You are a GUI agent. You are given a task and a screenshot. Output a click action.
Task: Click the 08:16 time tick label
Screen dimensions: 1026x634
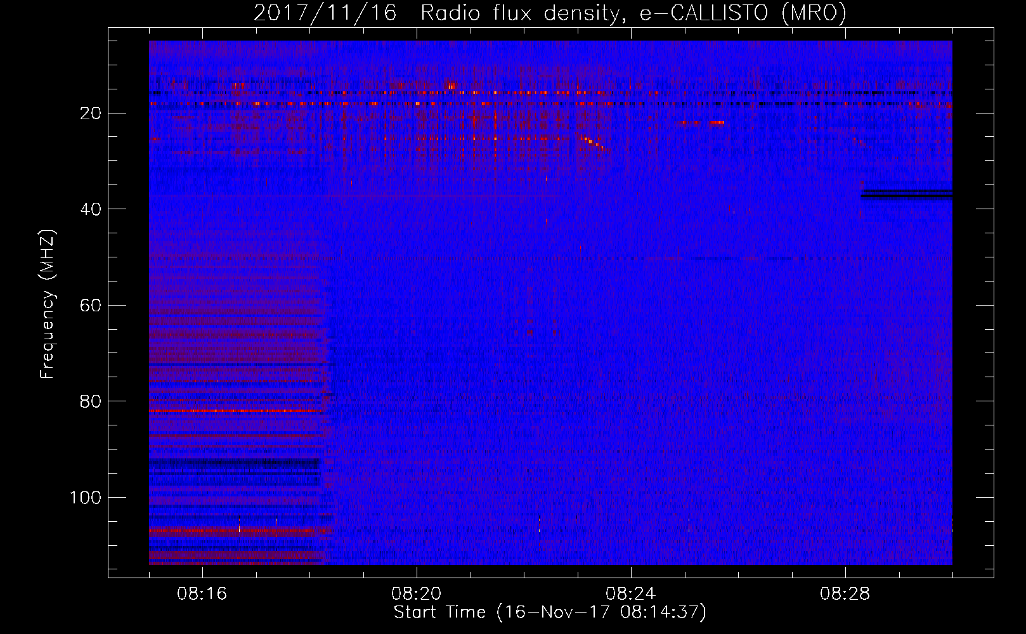pyautogui.click(x=202, y=594)
